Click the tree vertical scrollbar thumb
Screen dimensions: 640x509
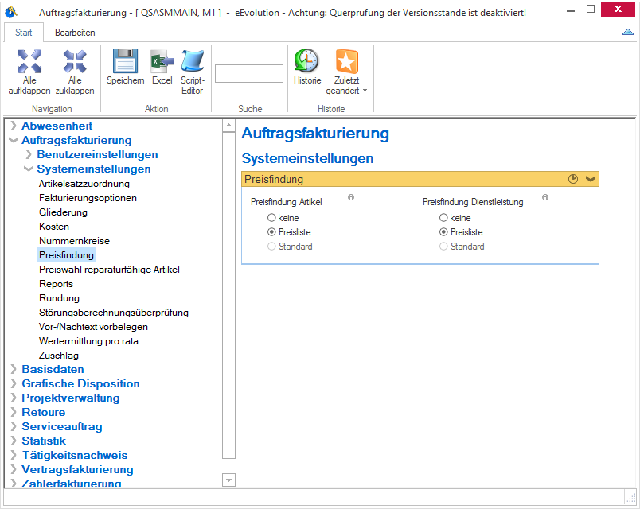pyautogui.click(x=228, y=296)
